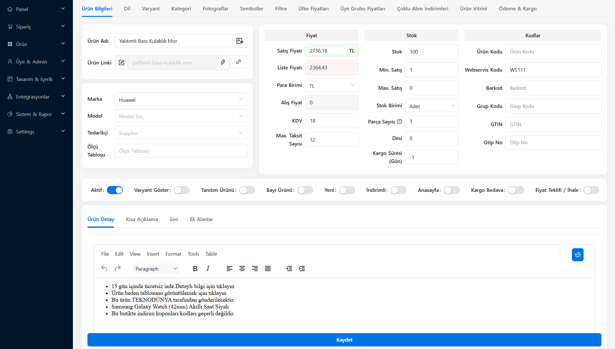Expand the Sipariş sidebar menu

[36, 27]
